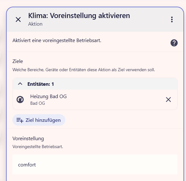This screenshot has height=181, width=186.
Task: Close the Klima action dialog
Action: 18,20
